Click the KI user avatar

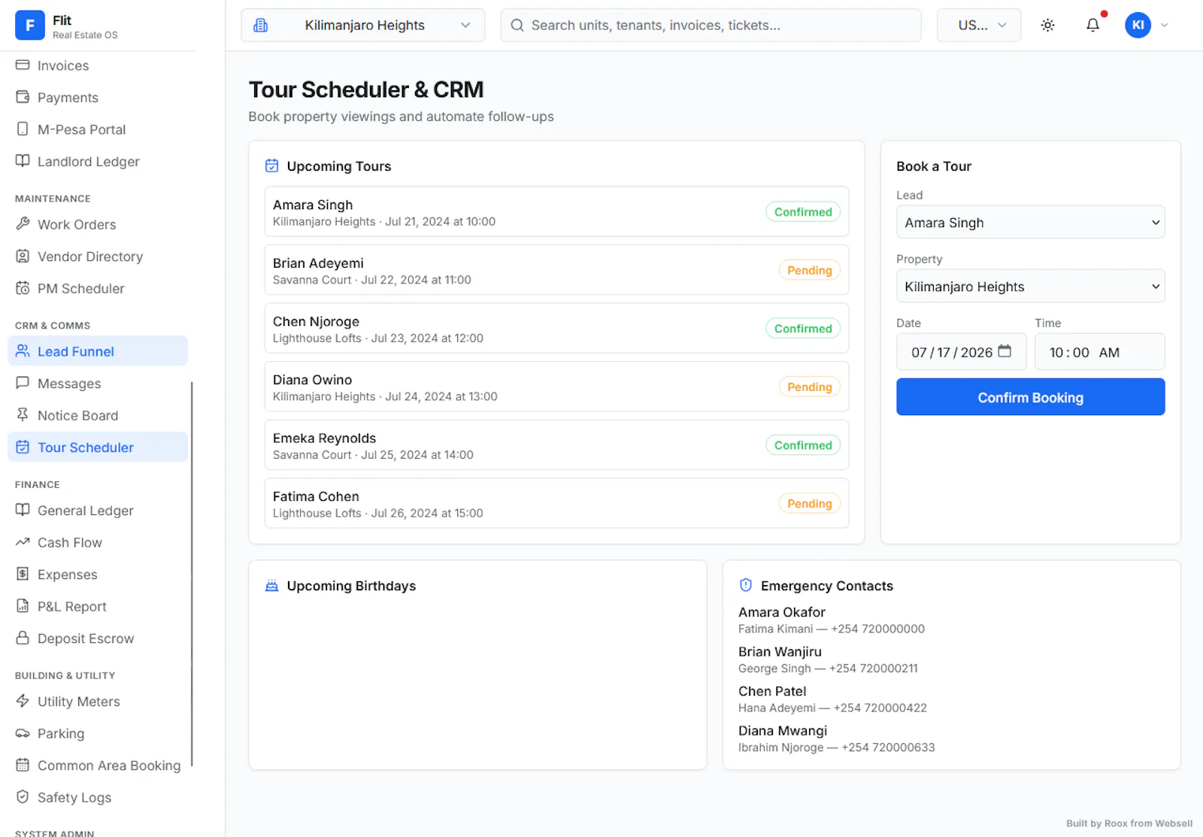click(x=1138, y=26)
